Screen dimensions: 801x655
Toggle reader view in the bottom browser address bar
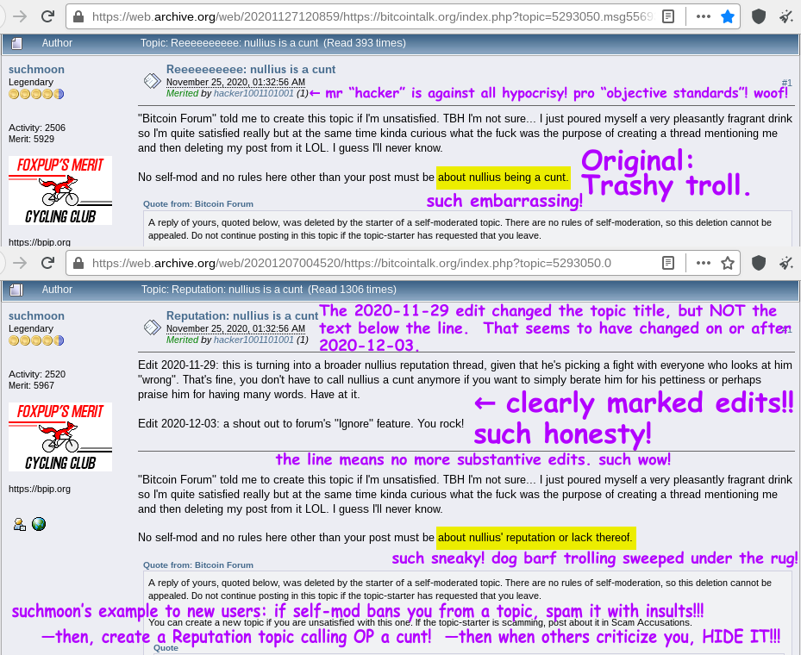[x=667, y=264]
